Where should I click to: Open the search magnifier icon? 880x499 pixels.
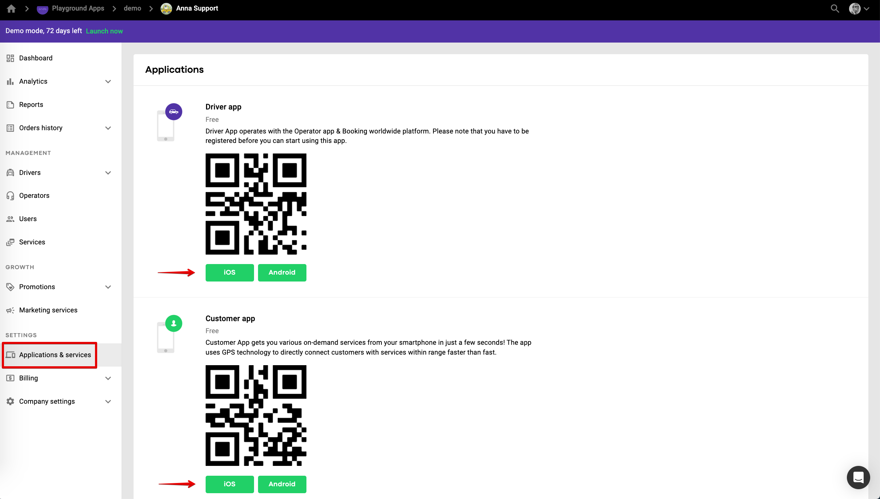pyautogui.click(x=835, y=8)
